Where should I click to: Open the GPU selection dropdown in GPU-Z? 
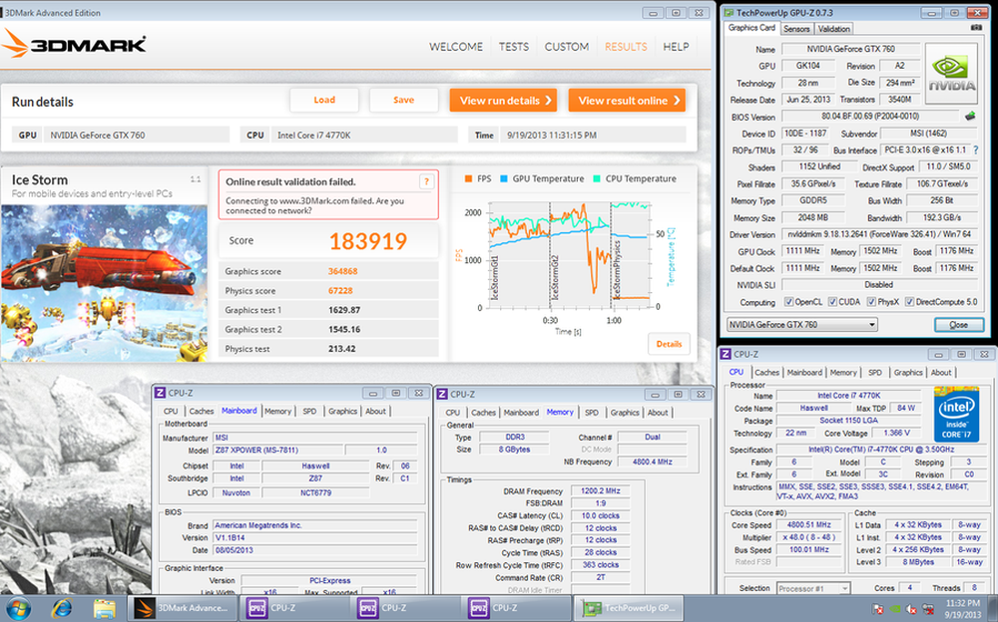tap(802, 325)
